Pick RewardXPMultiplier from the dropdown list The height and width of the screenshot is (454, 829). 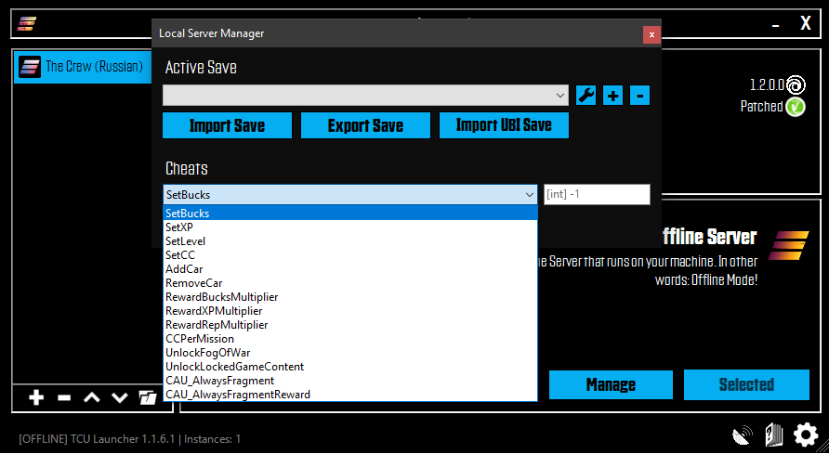coord(214,311)
